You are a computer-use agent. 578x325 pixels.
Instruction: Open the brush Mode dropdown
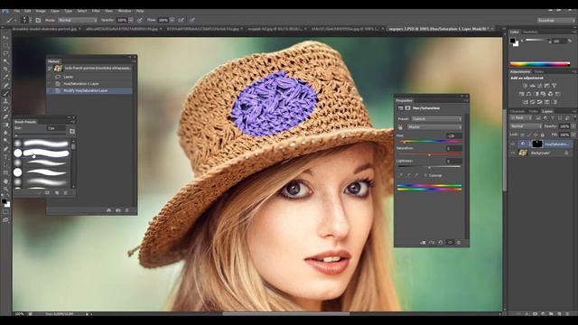(x=78, y=20)
